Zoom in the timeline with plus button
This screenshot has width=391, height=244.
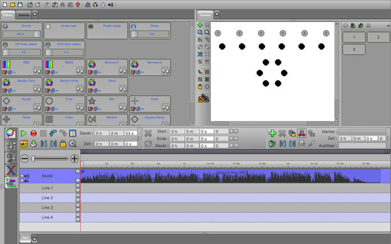point(74,159)
